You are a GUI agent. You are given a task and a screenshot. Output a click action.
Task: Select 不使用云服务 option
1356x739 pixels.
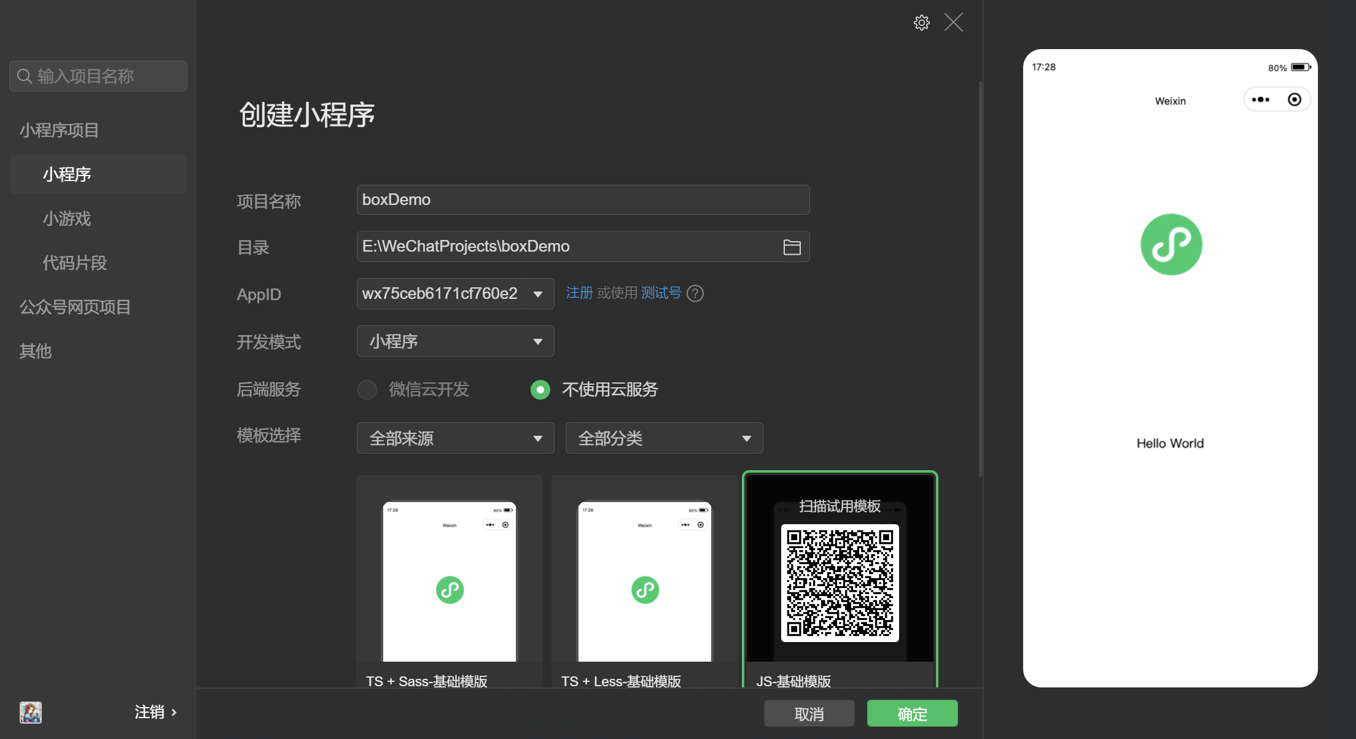click(x=540, y=390)
